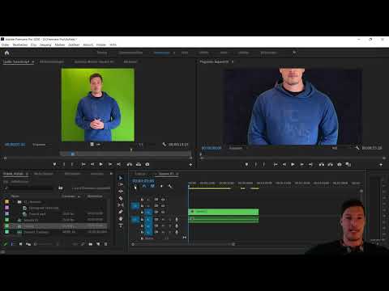Click the green video clip in timeline
Screen dimensions: 389x291
(x=223, y=212)
